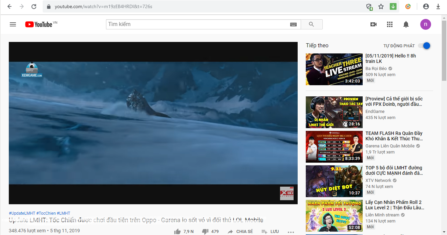Open the #LMHT hashtag link
This screenshot has width=447, height=235.
point(64,213)
